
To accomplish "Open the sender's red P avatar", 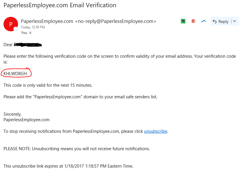I will [11, 24].
